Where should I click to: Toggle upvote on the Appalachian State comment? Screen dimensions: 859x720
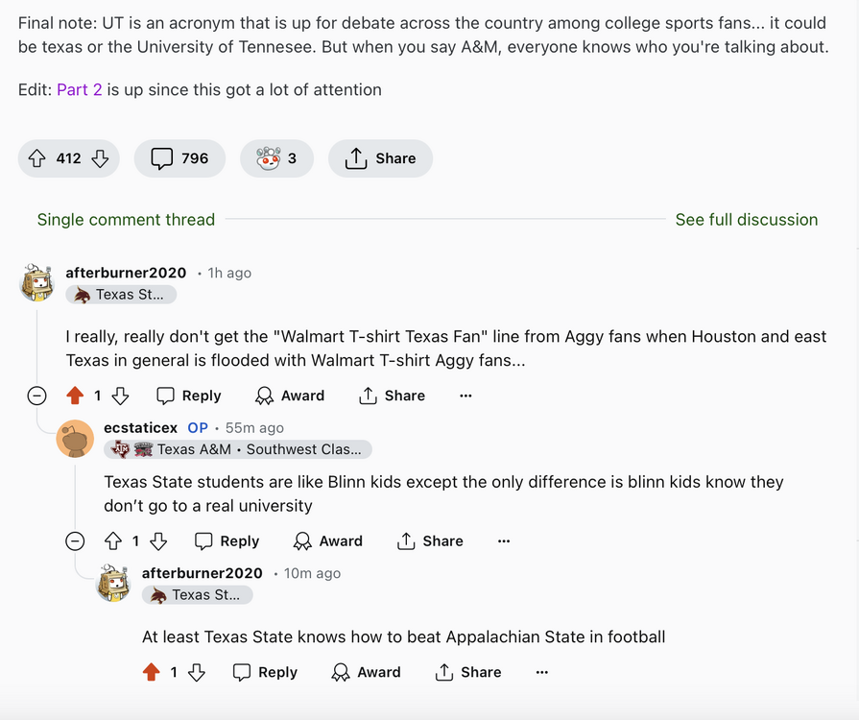pyautogui.click(x=151, y=673)
